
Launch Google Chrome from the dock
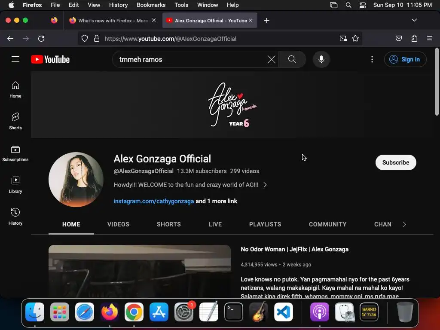pos(134,312)
